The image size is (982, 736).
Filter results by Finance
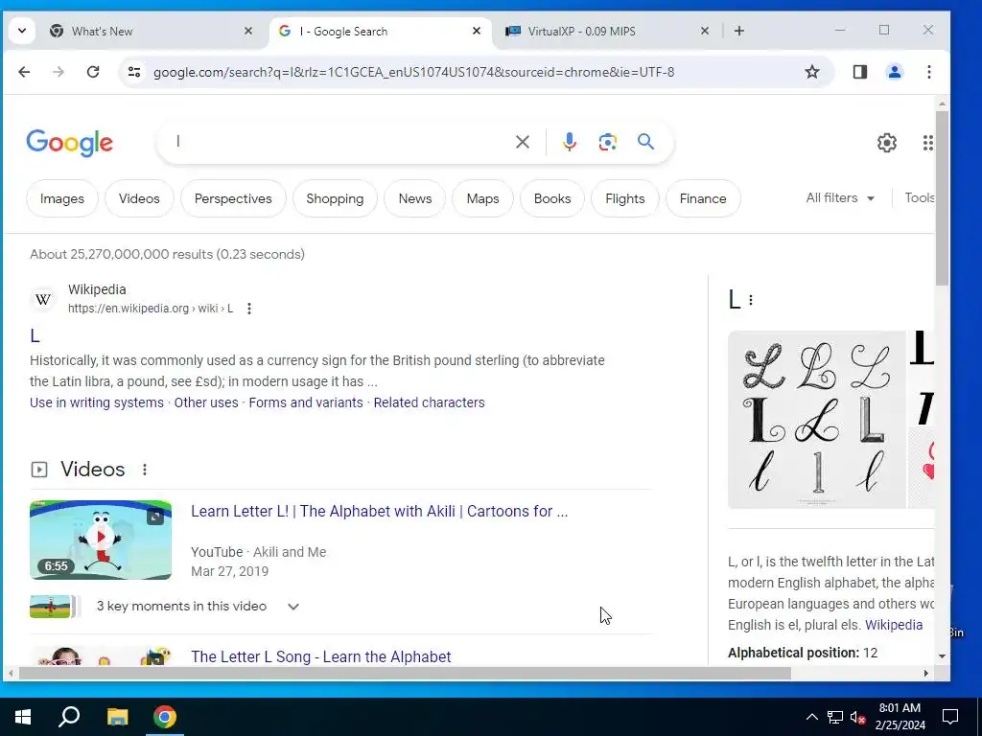click(703, 198)
